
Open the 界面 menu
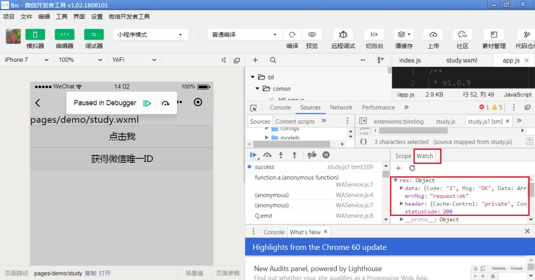pyautogui.click(x=79, y=16)
